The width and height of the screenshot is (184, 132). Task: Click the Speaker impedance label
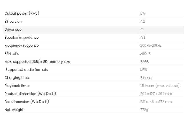pyautogui.click(x=22, y=38)
